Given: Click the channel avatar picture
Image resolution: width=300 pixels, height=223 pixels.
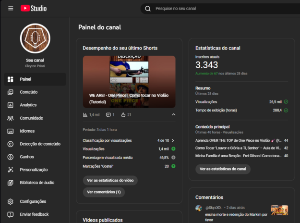Looking at the screenshot, I should tap(35, 38).
